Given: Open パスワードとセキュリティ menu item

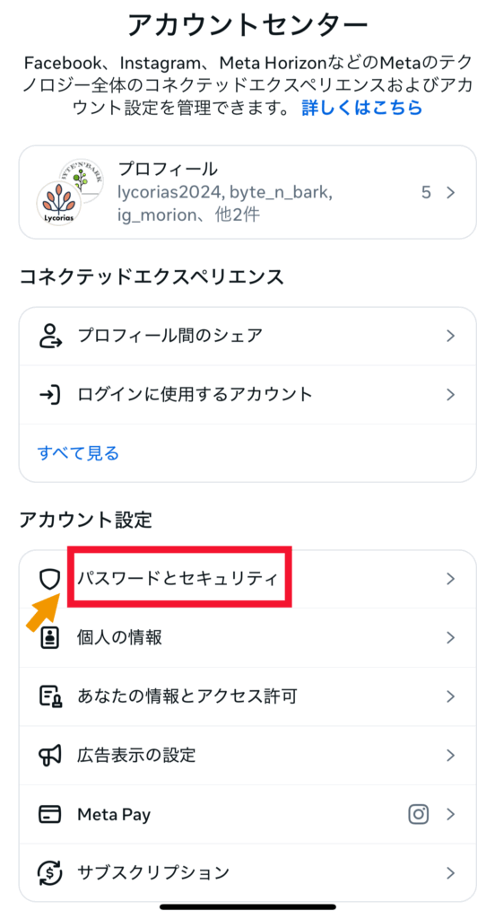Looking at the screenshot, I should (247, 579).
